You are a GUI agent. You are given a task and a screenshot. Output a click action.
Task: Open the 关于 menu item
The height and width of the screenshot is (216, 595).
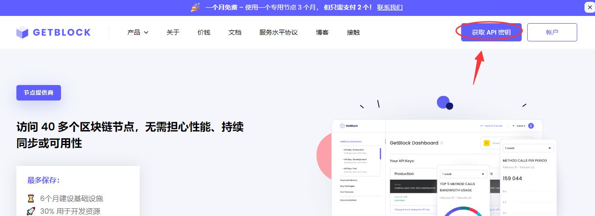[x=173, y=32]
